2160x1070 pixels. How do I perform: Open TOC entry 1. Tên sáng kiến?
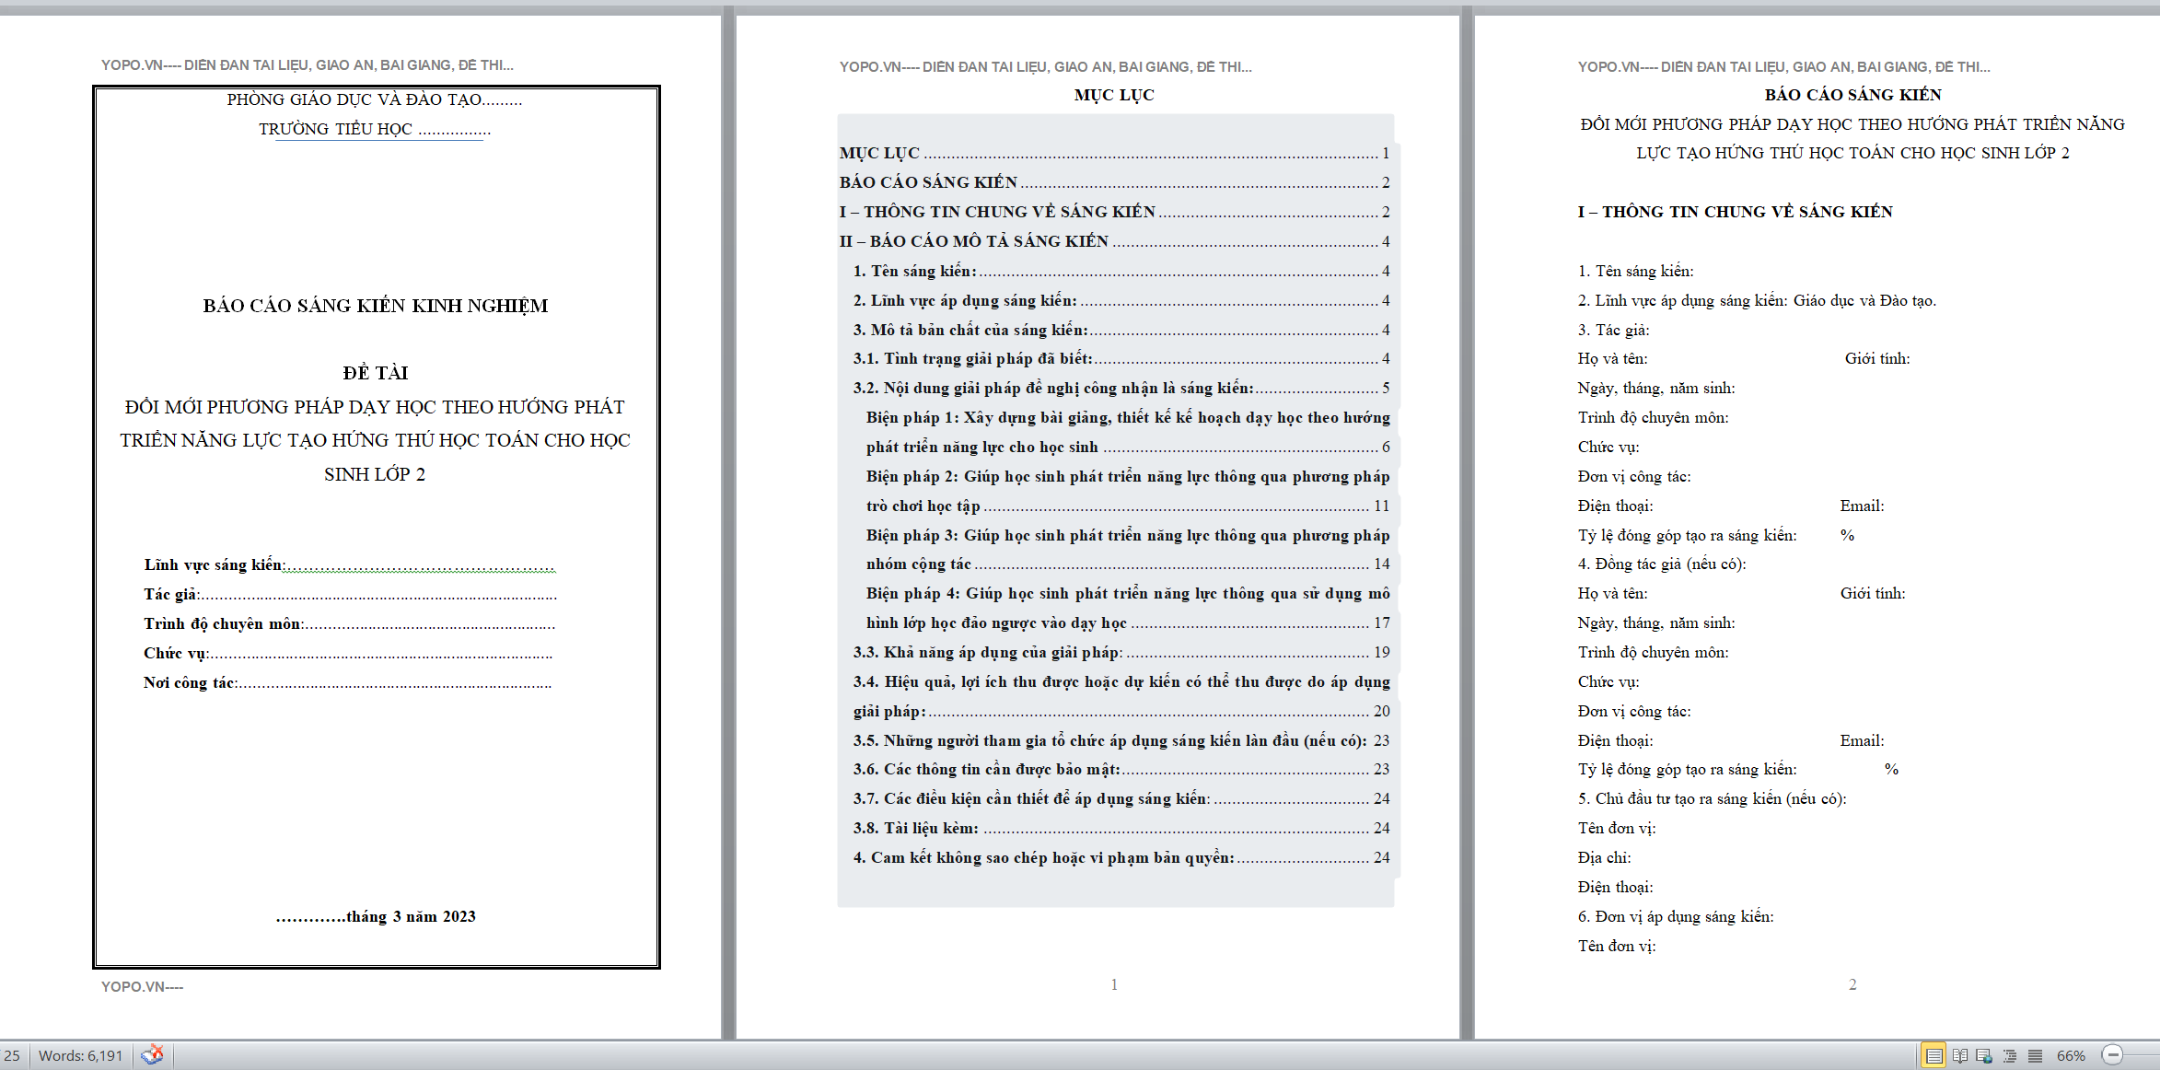pos(1121,271)
